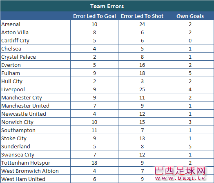Image resolution: width=214 pixels, height=183 pixels.
Task: Click the Team Errors table title
Action: 107,6
